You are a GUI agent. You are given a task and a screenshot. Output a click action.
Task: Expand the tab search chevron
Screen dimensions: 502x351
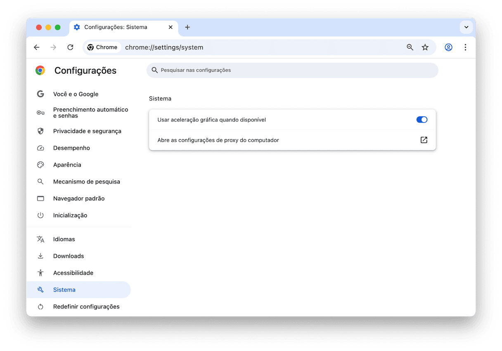466,27
